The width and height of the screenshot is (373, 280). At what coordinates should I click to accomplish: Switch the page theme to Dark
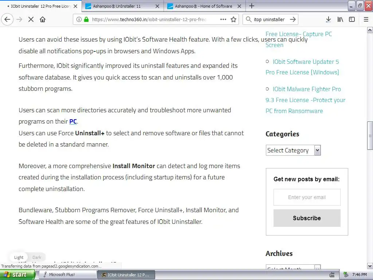point(37,257)
